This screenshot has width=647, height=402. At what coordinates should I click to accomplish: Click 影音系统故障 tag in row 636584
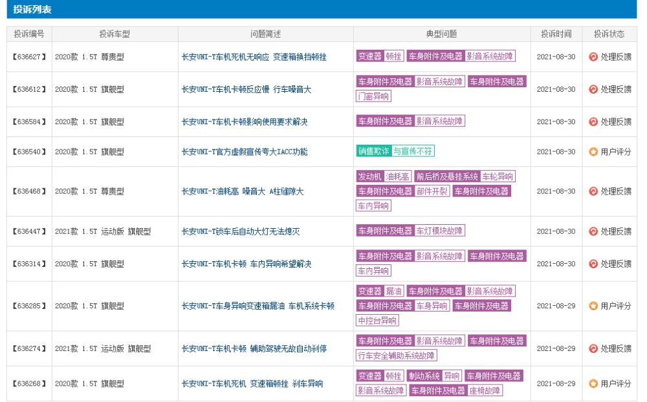(x=439, y=121)
